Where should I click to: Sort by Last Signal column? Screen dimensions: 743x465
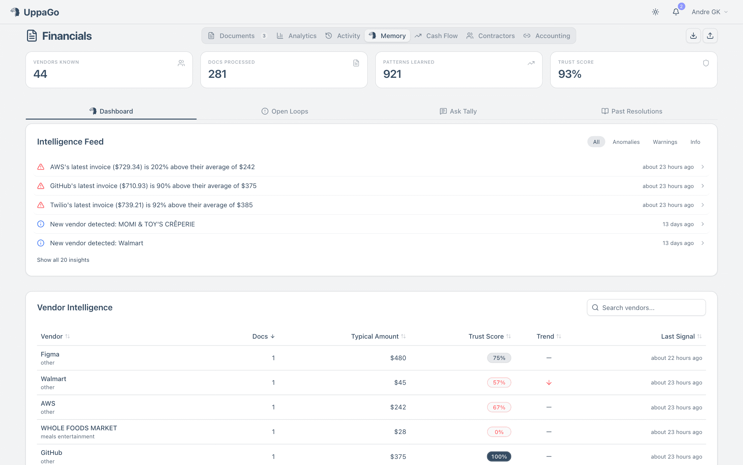point(681,336)
